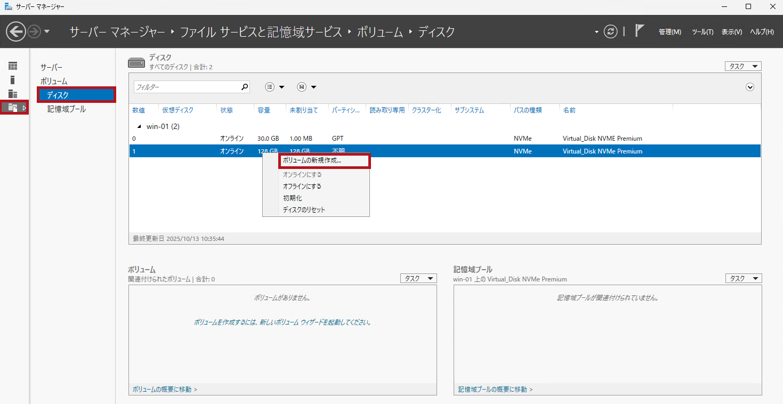
Task: Open File and Storage Services sidebar icon
Action: (13, 108)
